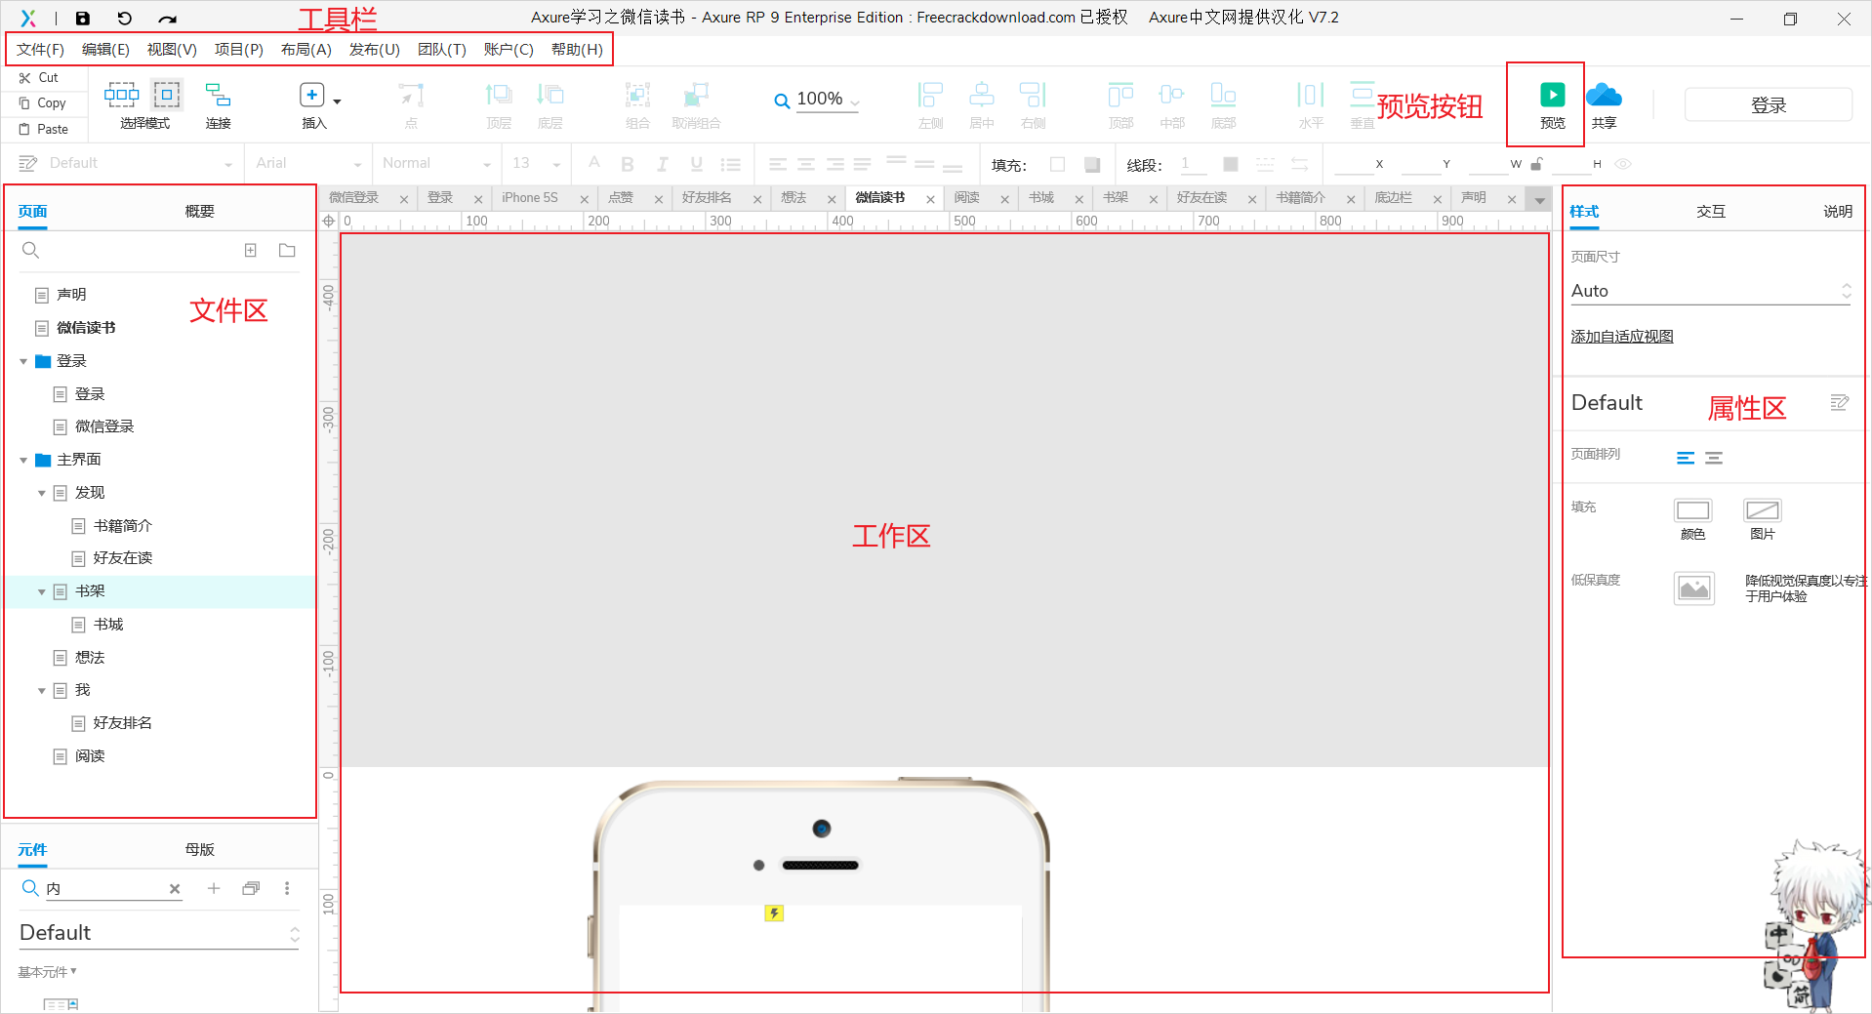Open the widget library options menu
This screenshot has width=1872, height=1014.
[x=287, y=888]
